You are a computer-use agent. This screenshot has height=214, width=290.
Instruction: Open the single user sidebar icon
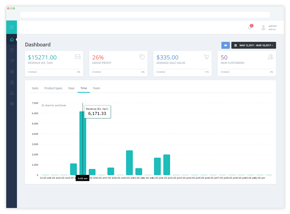tap(12, 93)
